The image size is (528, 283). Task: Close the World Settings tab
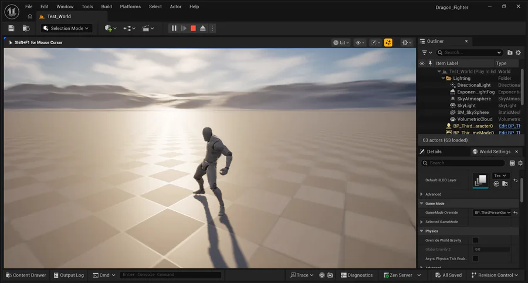[x=516, y=151]
